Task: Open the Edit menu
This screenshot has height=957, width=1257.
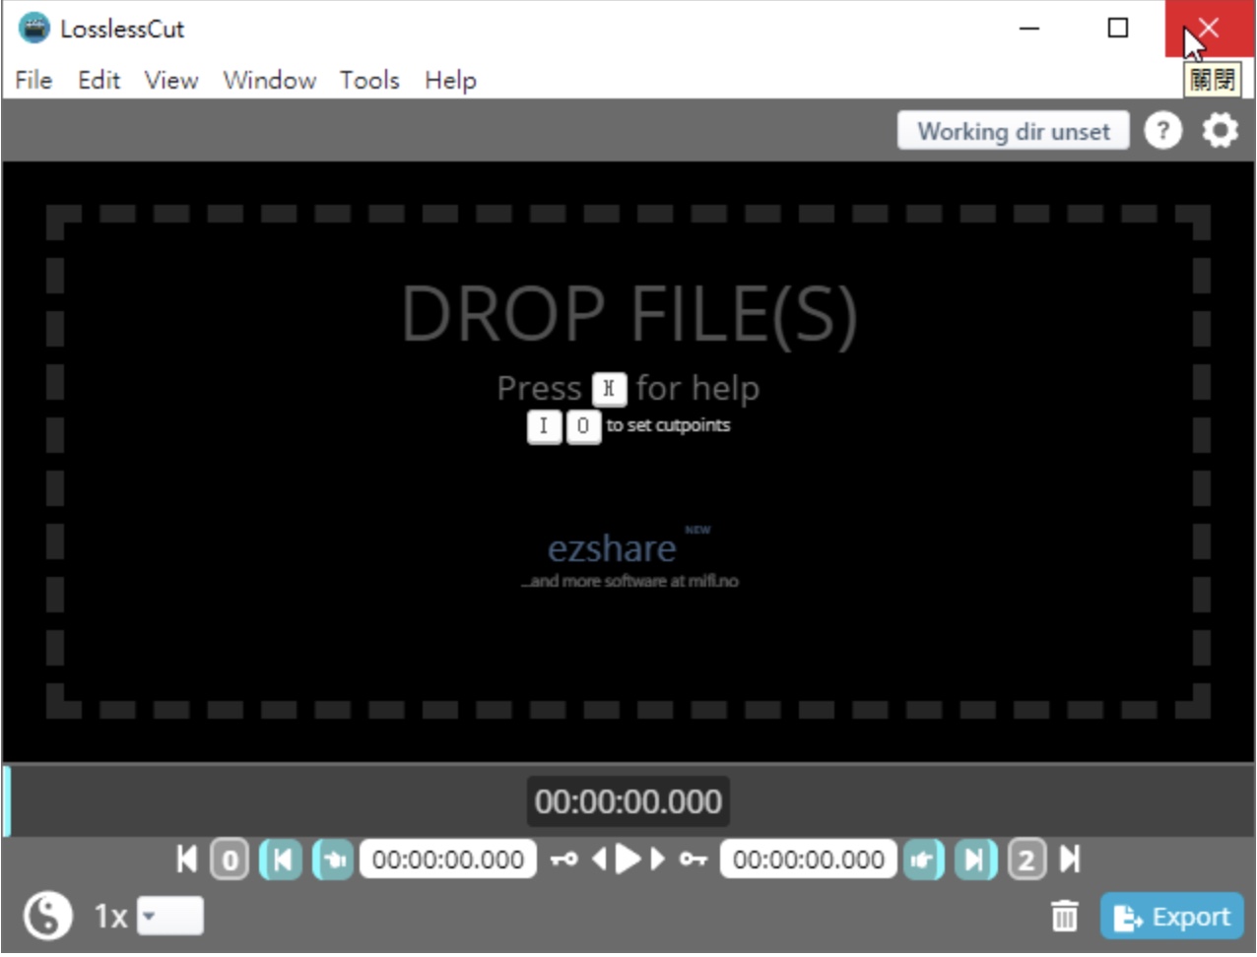Action: [x=99, y=80]
